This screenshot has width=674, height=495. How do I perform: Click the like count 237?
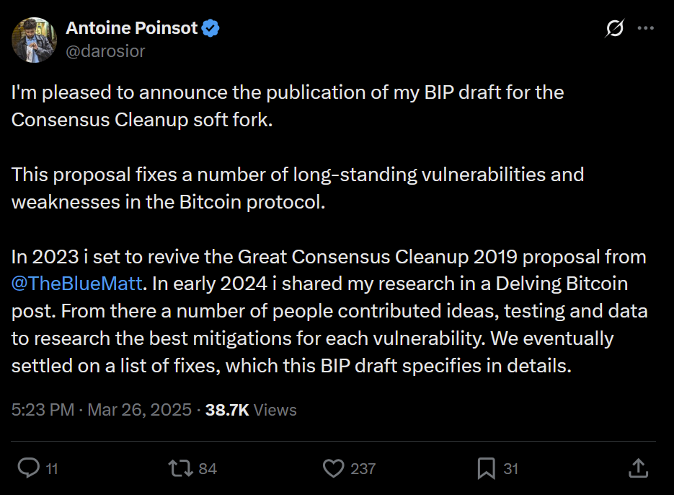coord(363,469)
